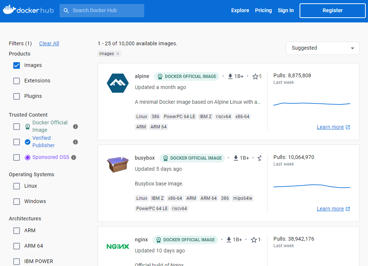Check the ARM 64 architecture checkbox
This screenshot has height=266, width=368.
17,246
